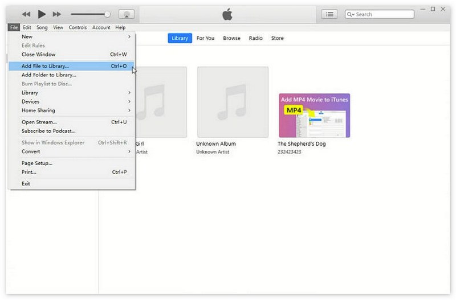Click the rewind previous track button
Viewport: 456px width, 300px height.
[26, 14]
